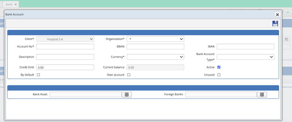Enable the By default checkbox

pos(38,75)
